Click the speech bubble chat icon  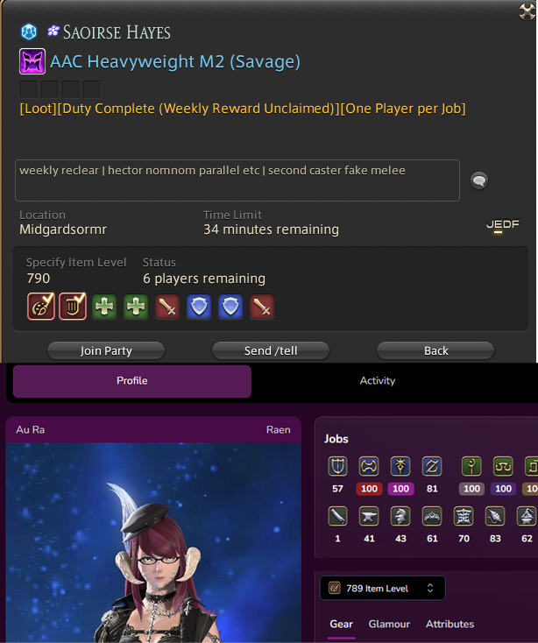tap(479, 180)
